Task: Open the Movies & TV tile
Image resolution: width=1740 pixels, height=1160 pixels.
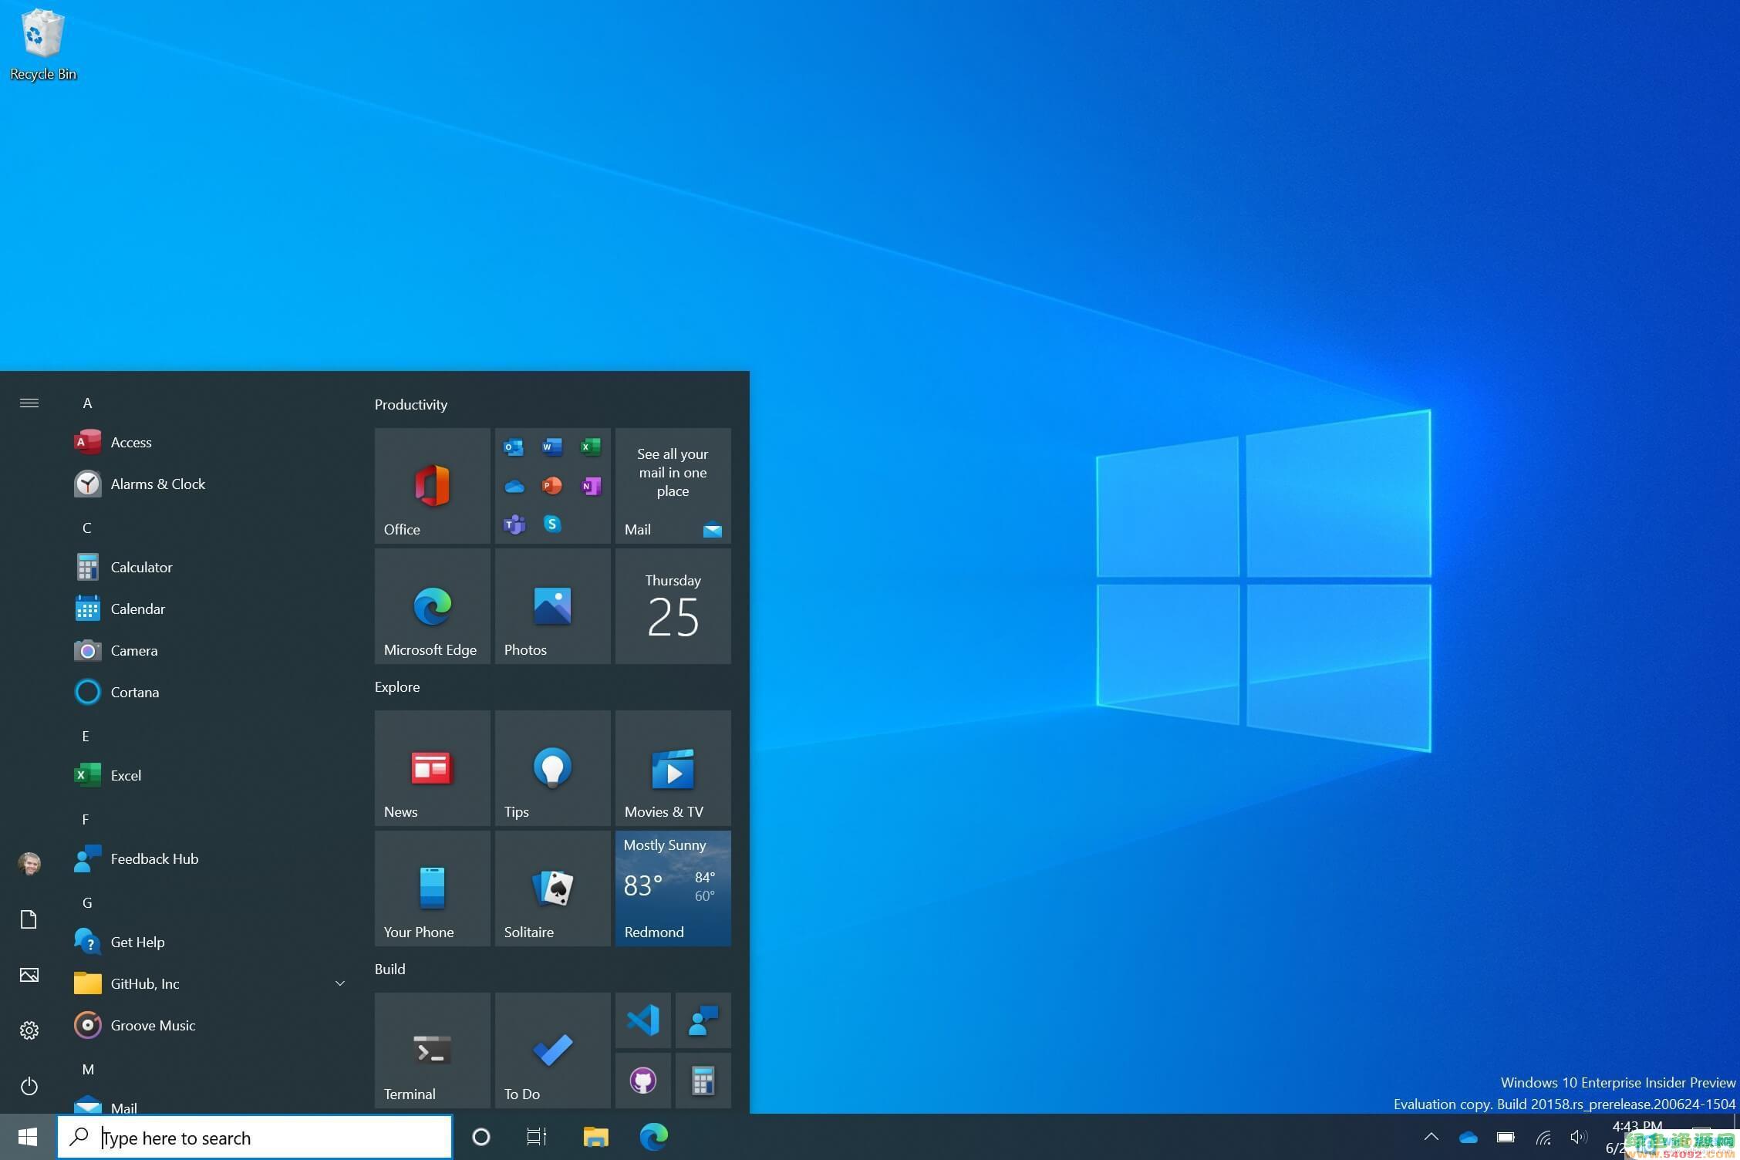Action: 673,768
